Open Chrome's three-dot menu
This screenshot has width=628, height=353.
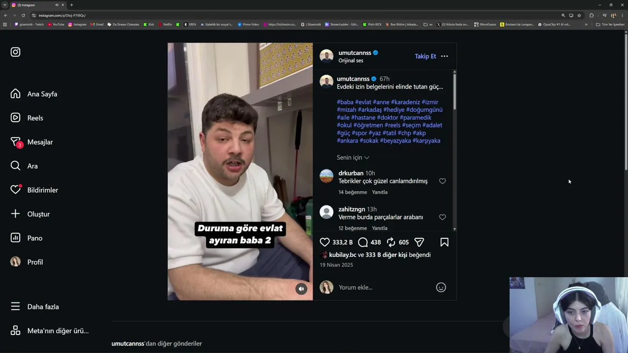click(622, 15)
